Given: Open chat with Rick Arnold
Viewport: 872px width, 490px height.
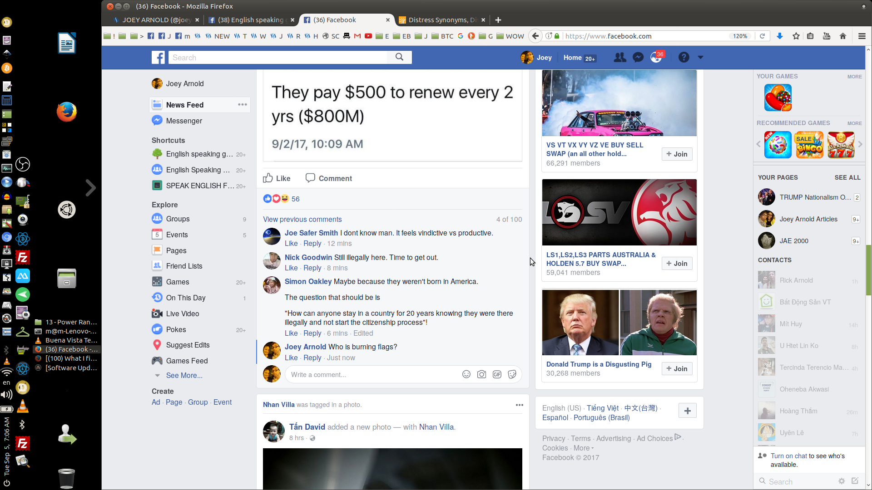Looking at the screenshot, I should (809, 280).
